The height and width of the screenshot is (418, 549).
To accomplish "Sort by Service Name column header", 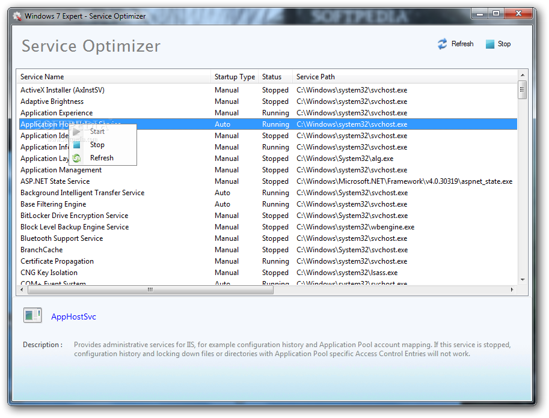I will point(114,77).
